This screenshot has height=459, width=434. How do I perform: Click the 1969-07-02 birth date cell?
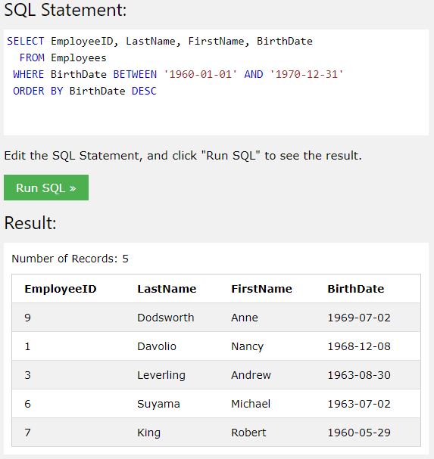(359, 318)
